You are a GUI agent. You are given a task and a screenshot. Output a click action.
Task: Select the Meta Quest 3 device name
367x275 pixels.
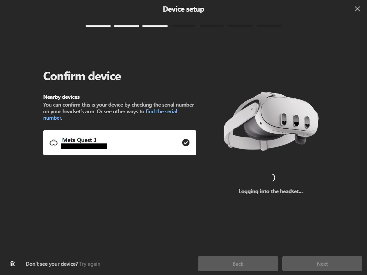tap(79, 140)
